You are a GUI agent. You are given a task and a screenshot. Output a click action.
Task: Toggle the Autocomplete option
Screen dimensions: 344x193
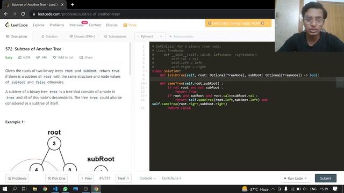click(181, 36)
